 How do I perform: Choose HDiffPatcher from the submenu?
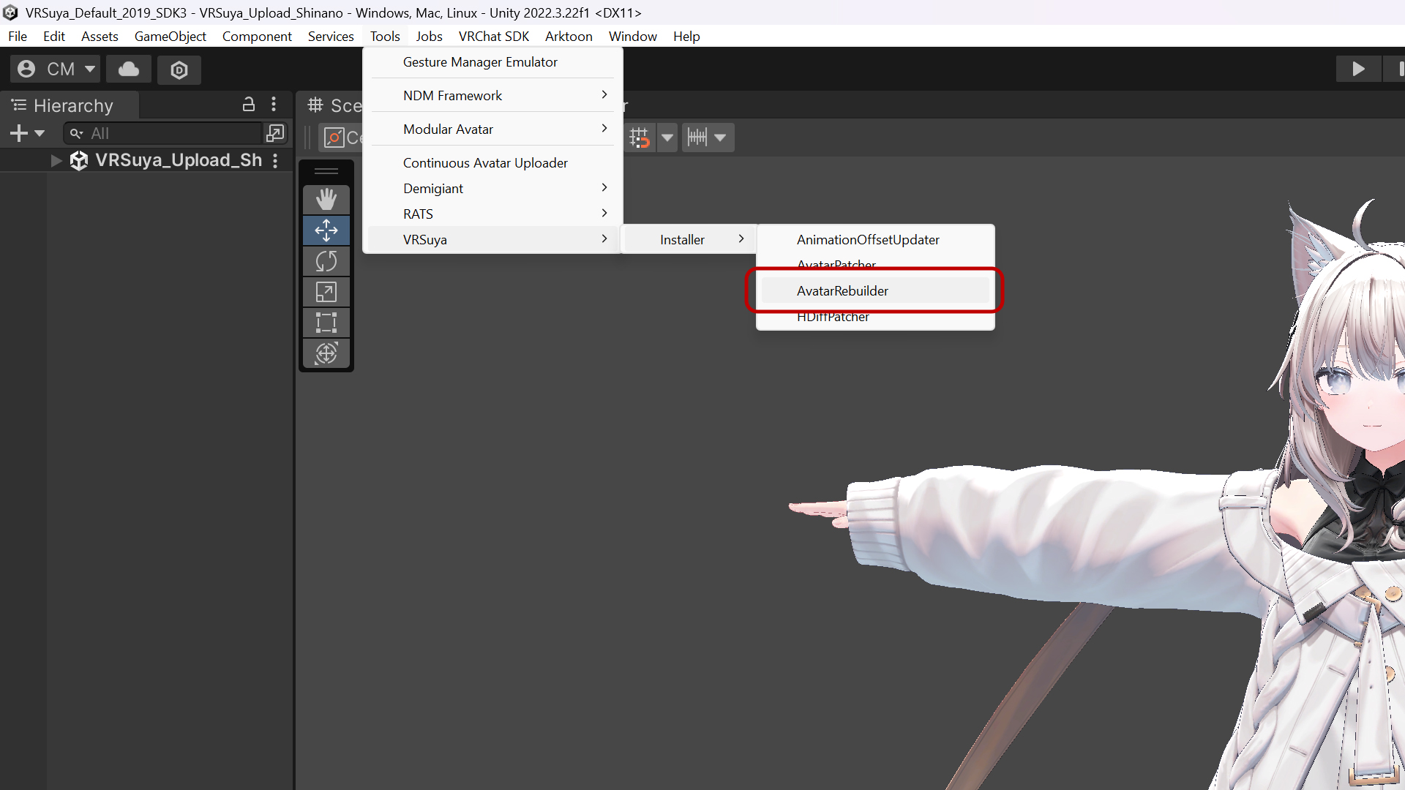pyautogui.click(x=875, y=317)
